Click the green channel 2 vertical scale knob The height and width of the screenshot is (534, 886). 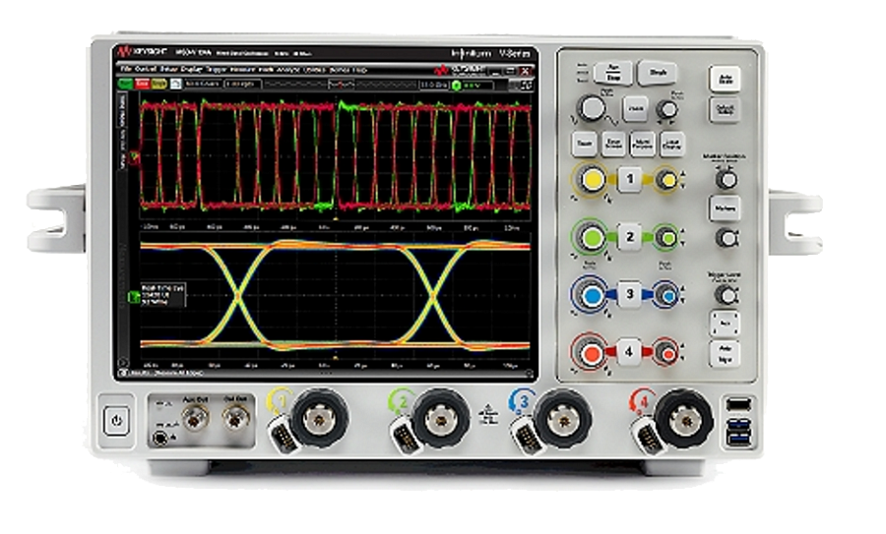pos(591,238)
